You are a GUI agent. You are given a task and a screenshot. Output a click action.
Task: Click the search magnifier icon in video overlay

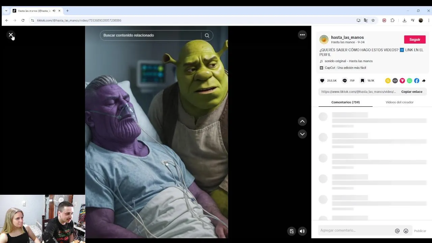[207, 35]
